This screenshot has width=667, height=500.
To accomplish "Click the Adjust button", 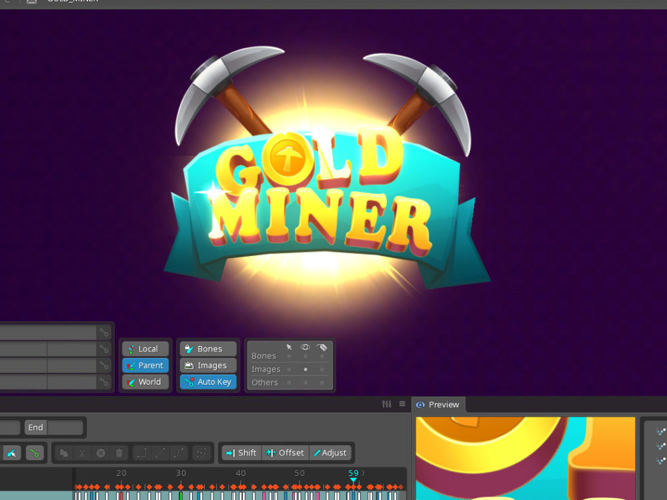I will pyautogui.click(x=330, y=453).
